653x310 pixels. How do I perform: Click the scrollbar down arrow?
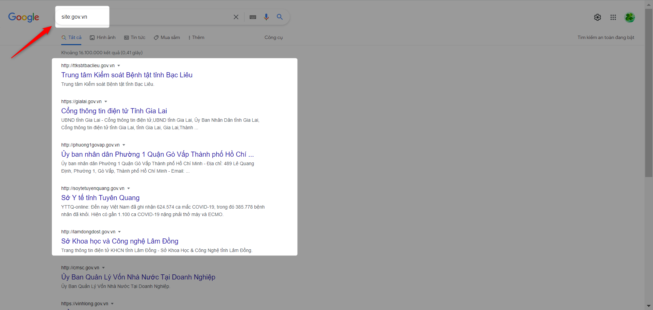(x=649, y=306)
